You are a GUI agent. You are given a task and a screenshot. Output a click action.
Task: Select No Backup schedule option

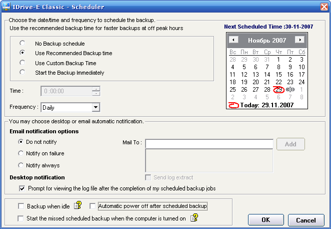22,43
